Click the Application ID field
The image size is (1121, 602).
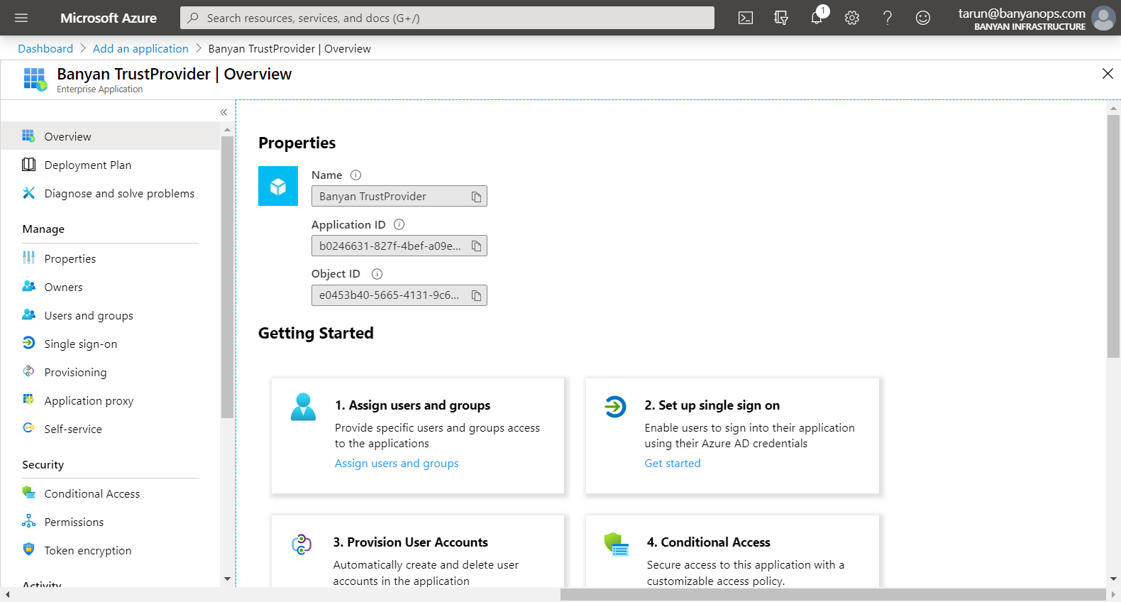pos(399,246)
